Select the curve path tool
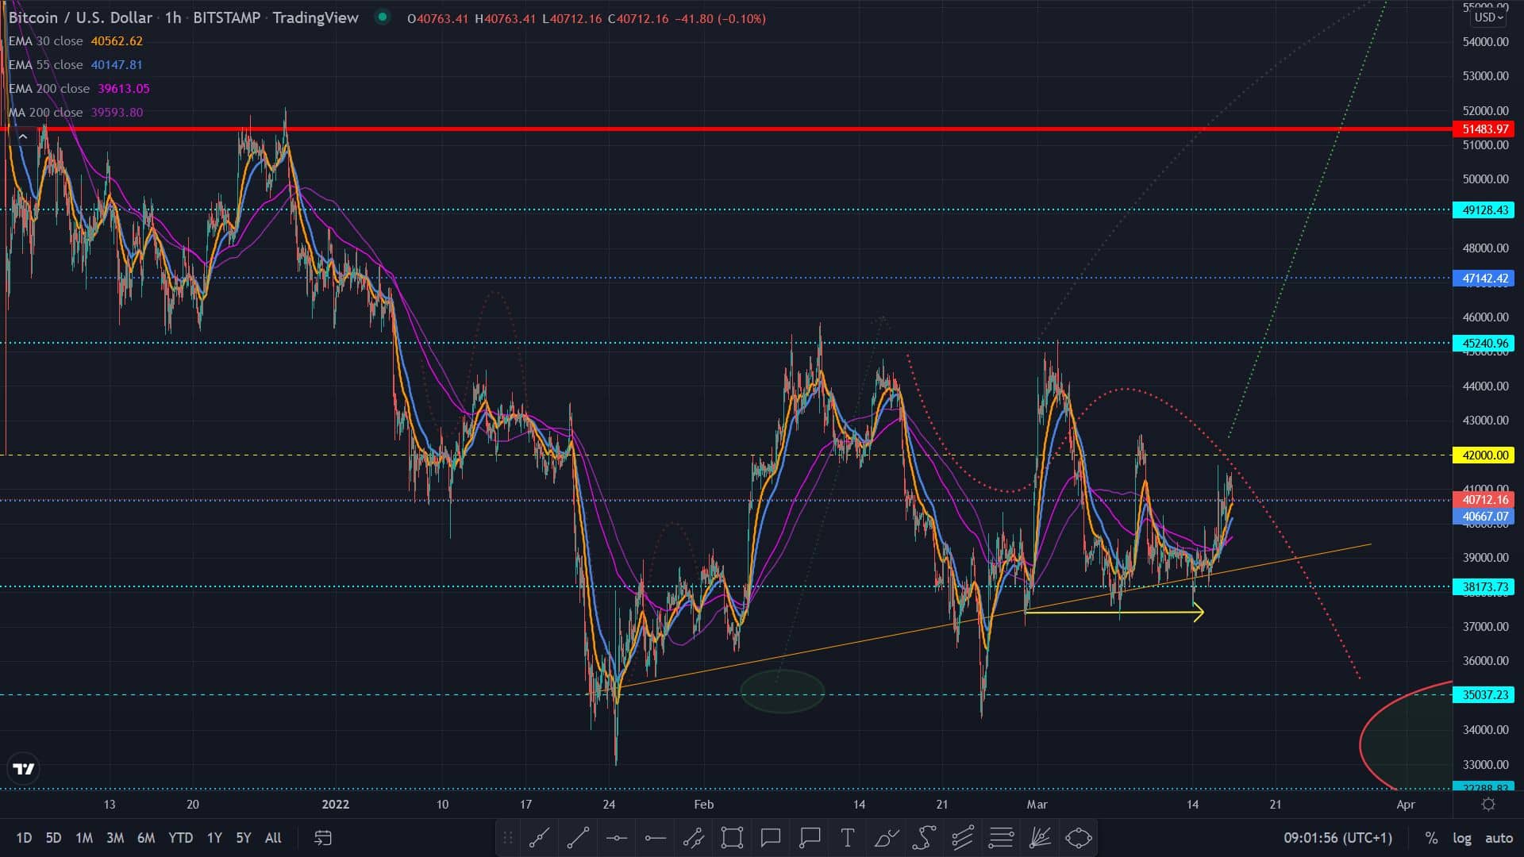The image size is (1524, 857). 925,837
